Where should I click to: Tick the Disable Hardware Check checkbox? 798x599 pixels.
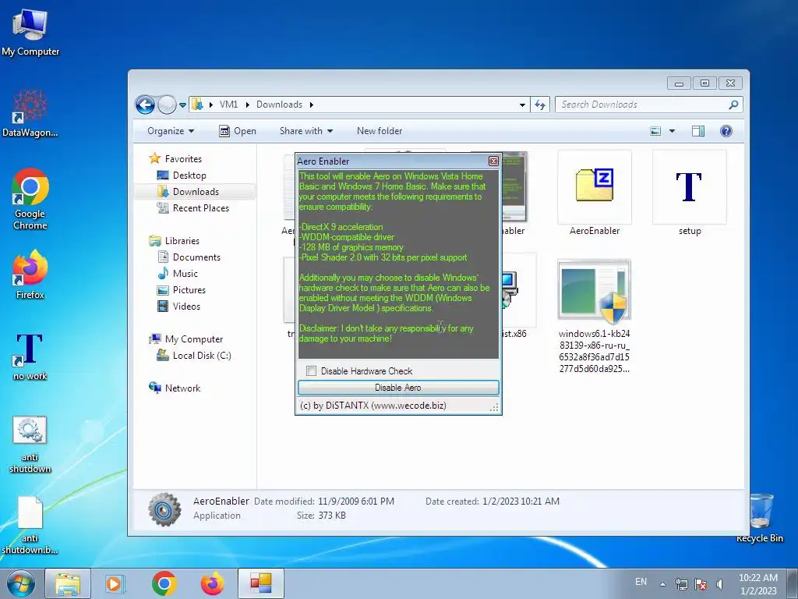click(x=312, y=370)
